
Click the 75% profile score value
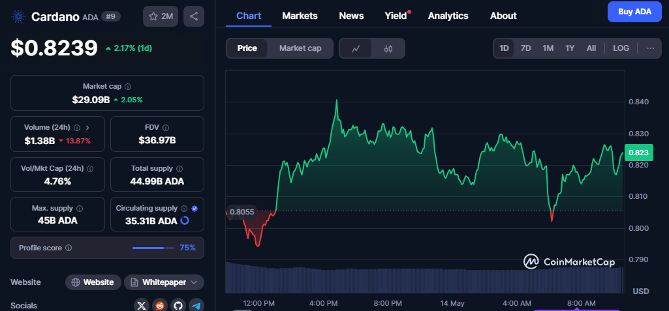(188, 248)
